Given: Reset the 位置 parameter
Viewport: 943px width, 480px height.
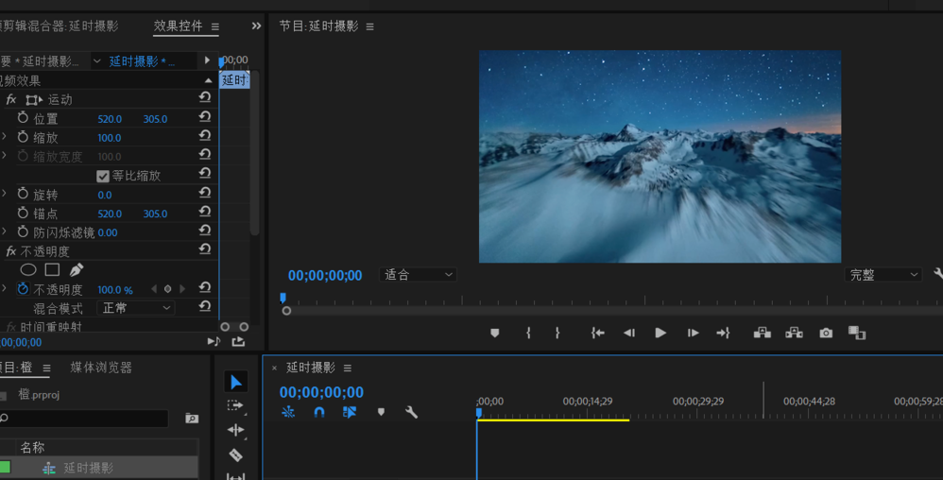Looking at the screenshot, I should click(x=204, y=117).
